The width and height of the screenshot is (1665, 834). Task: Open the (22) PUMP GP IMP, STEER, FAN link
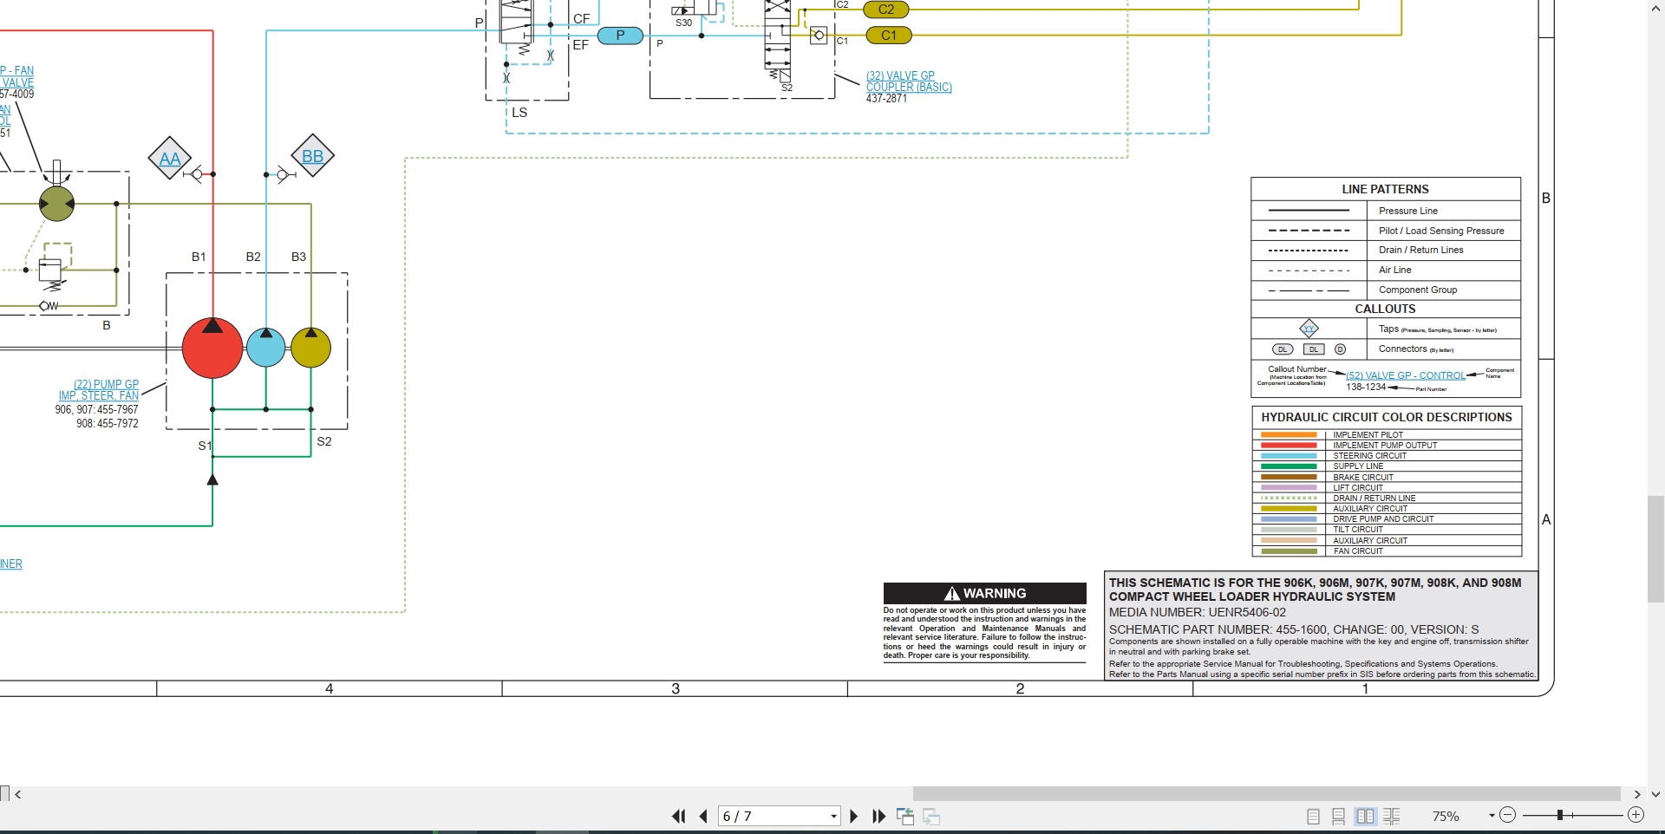99,390
